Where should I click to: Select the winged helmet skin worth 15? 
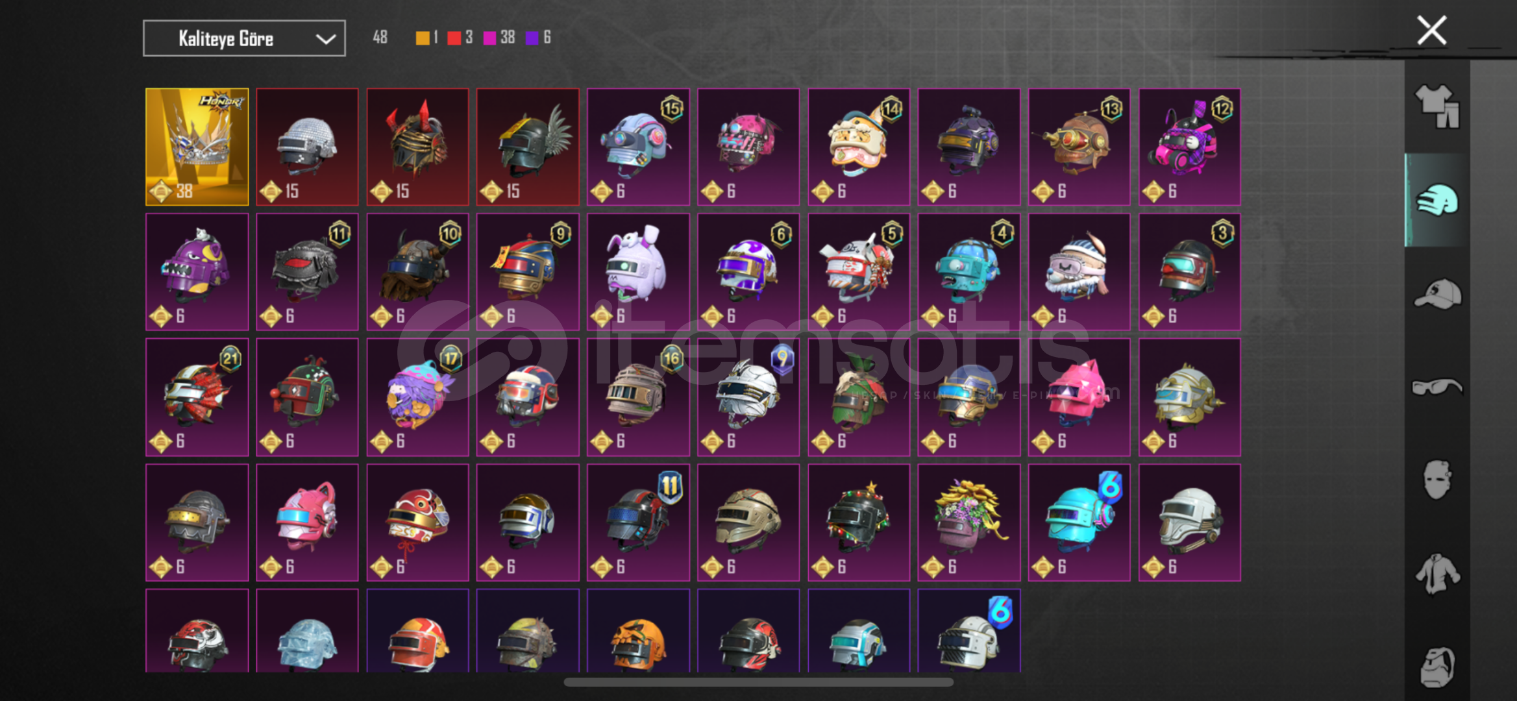(x=528, y=147)
